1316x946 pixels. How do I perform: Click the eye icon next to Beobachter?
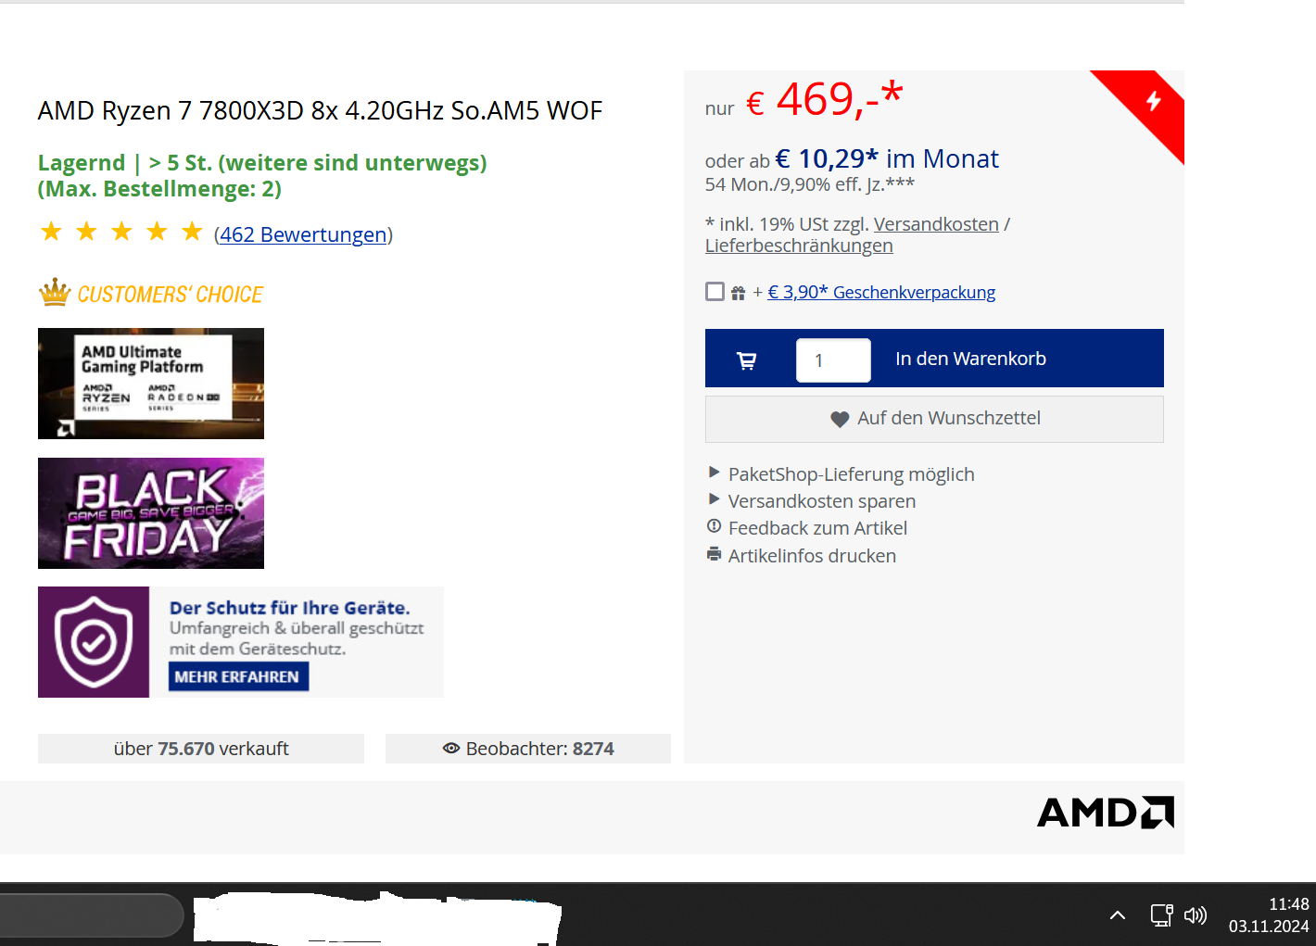[451, 749]
